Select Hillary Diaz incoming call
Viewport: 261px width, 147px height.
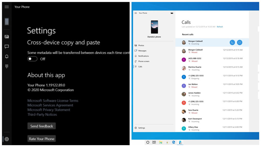pos(212,128)
